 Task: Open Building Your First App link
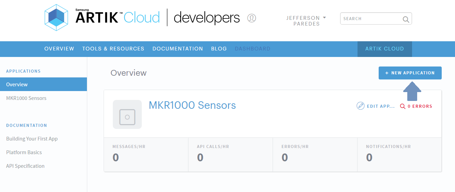coord(32,138)
